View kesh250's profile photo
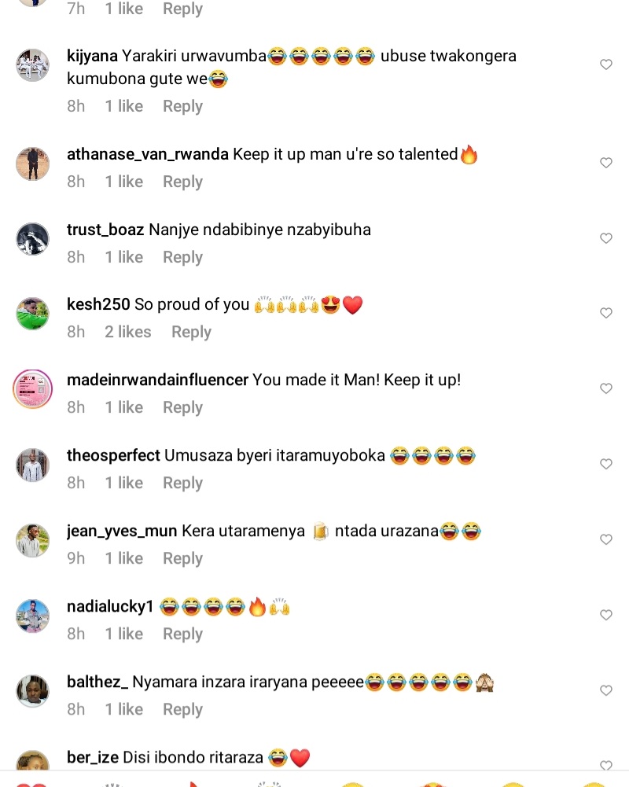 pos(33,314)
